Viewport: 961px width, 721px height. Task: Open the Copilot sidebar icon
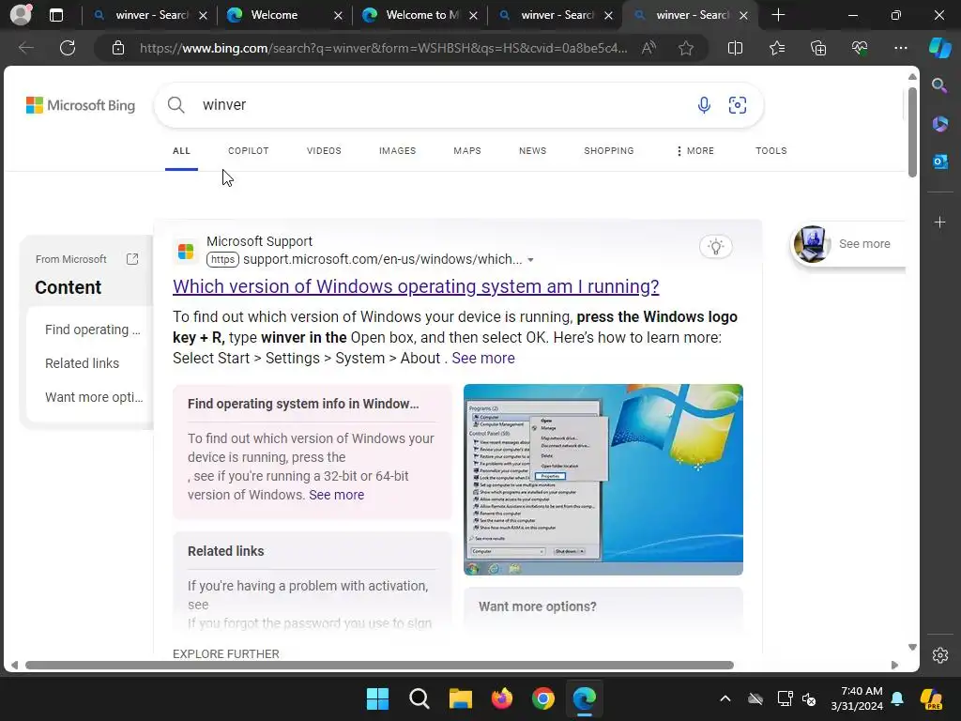tap(939, 48)
